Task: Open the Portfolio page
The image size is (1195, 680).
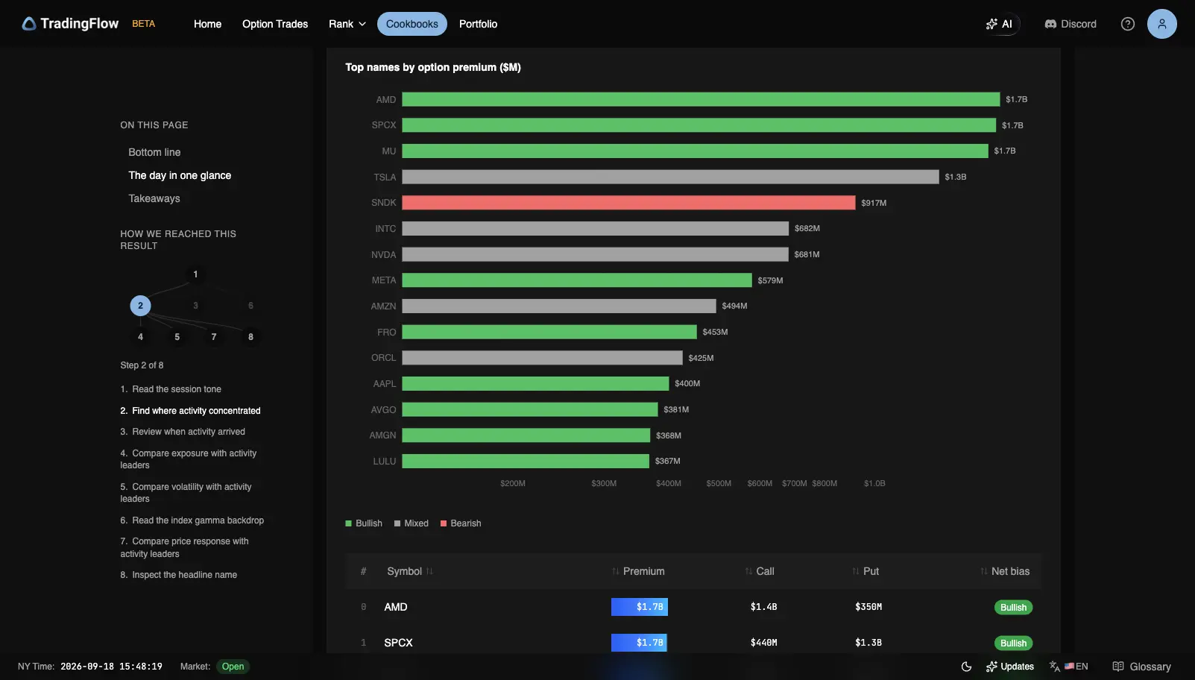Action: point(478,24)
